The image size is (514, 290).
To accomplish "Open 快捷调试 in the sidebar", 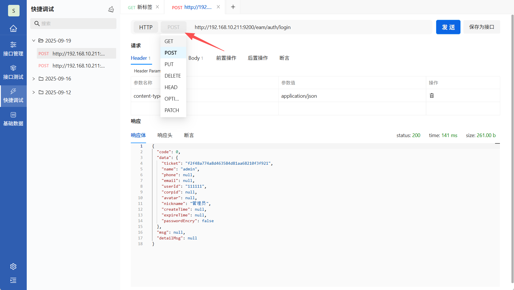I will point(13,96).
